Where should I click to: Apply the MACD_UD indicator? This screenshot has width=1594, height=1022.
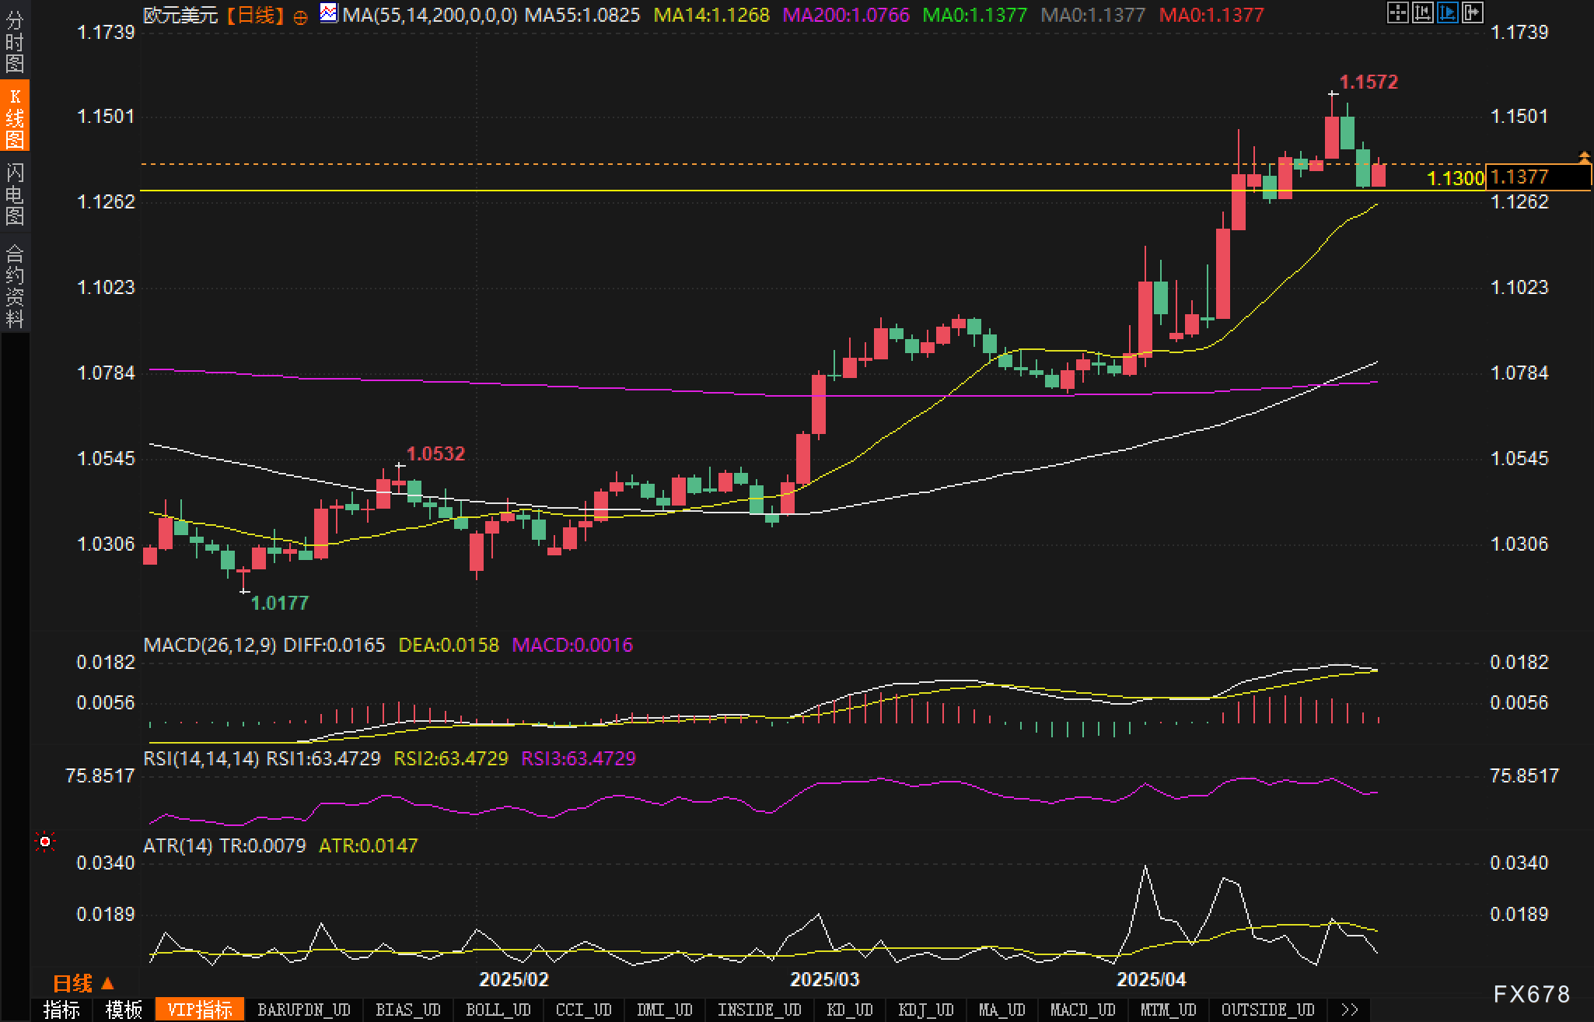pos(1082,1010)
